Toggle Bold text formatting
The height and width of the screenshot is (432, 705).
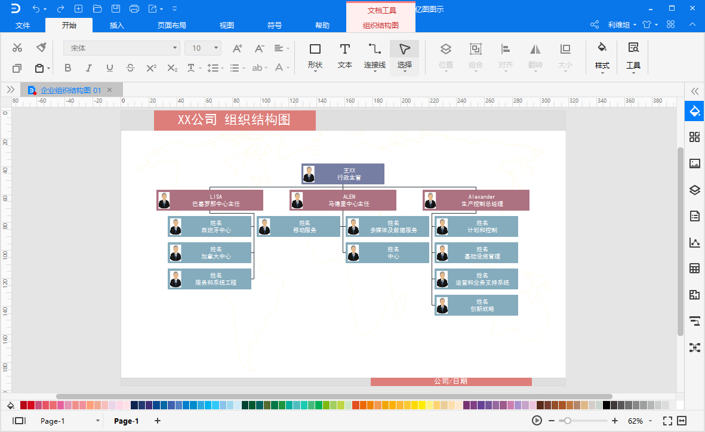tap(67, 68)
